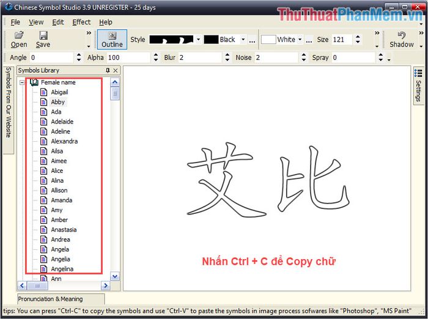Click the Blur input field
The height and width of the screenshot is (319, 428).
click(200, 57)
